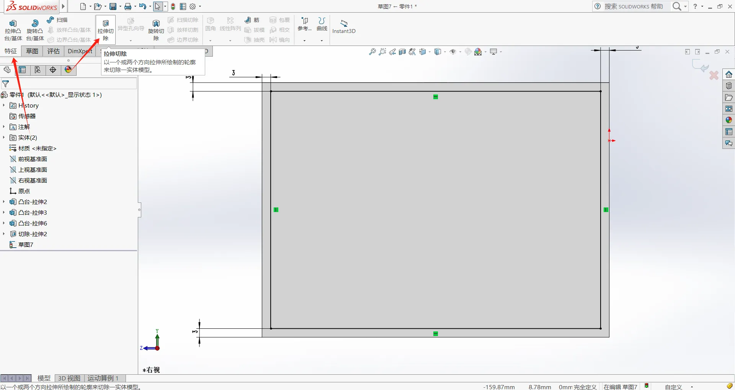The height and width of the screenshot is (390, 735).
Task: Activate the 拉伸凸台/基体 extrude boss tool
Action: [x=13, y=30]
